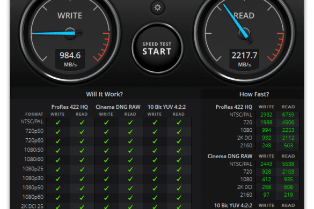314x209 pixels.
Task: Click Cinema DNG RAW column header in Will It Work
Action: [x=118, y=107]
